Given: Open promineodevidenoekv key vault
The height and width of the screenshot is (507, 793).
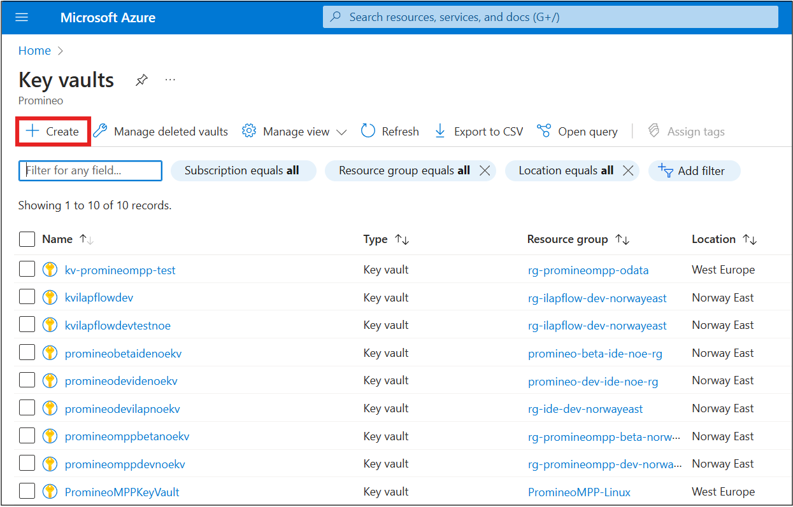Looking at the screenshot, I should tap(121, 380).
